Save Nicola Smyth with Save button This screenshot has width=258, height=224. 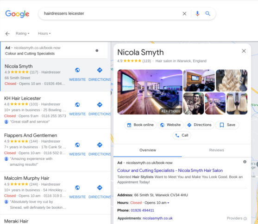[227, 125]
